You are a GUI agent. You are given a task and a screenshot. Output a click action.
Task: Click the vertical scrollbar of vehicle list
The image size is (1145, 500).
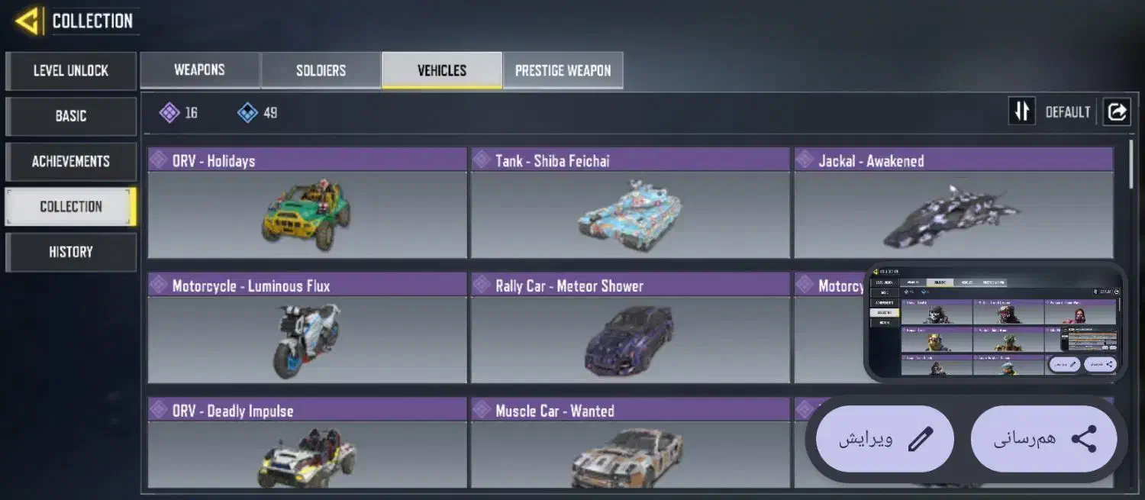(x=1131, y=164)
